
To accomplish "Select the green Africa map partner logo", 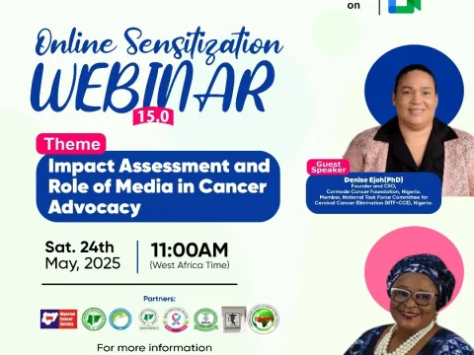I will 264,319.
